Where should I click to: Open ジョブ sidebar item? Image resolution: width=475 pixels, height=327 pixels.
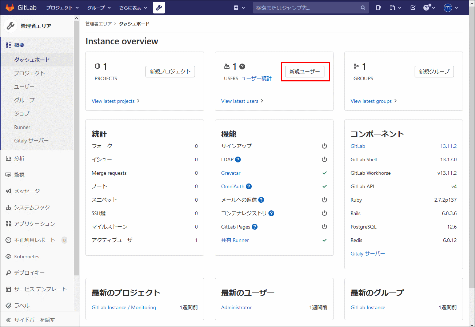(x=37, y=113)
